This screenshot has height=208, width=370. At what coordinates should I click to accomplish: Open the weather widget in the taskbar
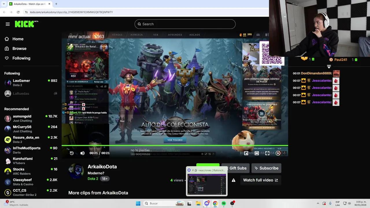pyautogui.click(x=16, y=203)
